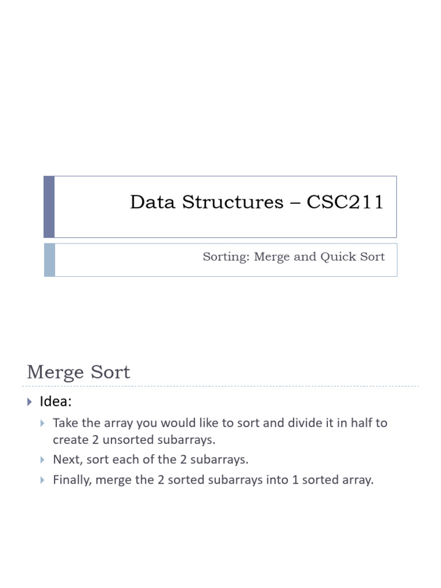Select the dark purple title accent bar
Screen dimensions: 441x588
[49, 207]
